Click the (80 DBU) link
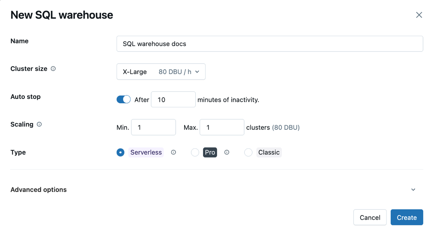 286,127
